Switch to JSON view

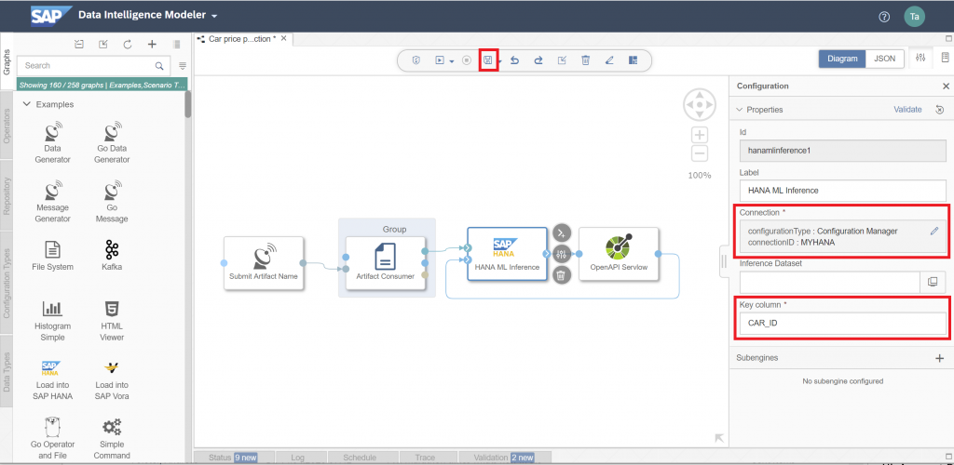click(885, 59)
